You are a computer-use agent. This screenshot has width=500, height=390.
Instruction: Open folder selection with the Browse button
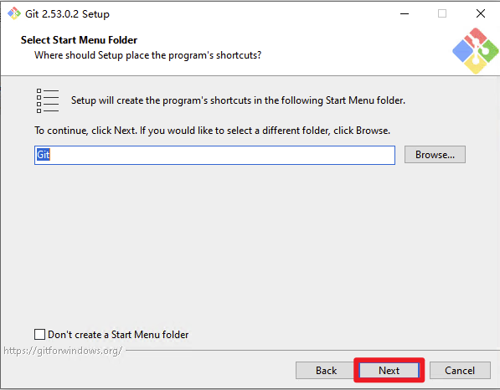coord(435,155)
